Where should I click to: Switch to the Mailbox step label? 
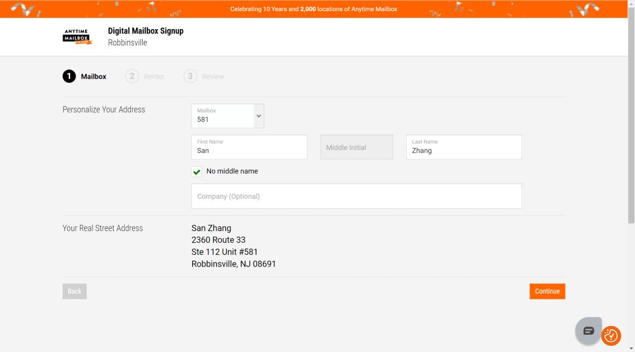click(94, 76)
